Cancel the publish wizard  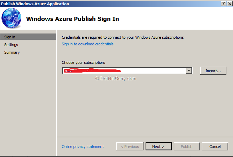(215, 147)
